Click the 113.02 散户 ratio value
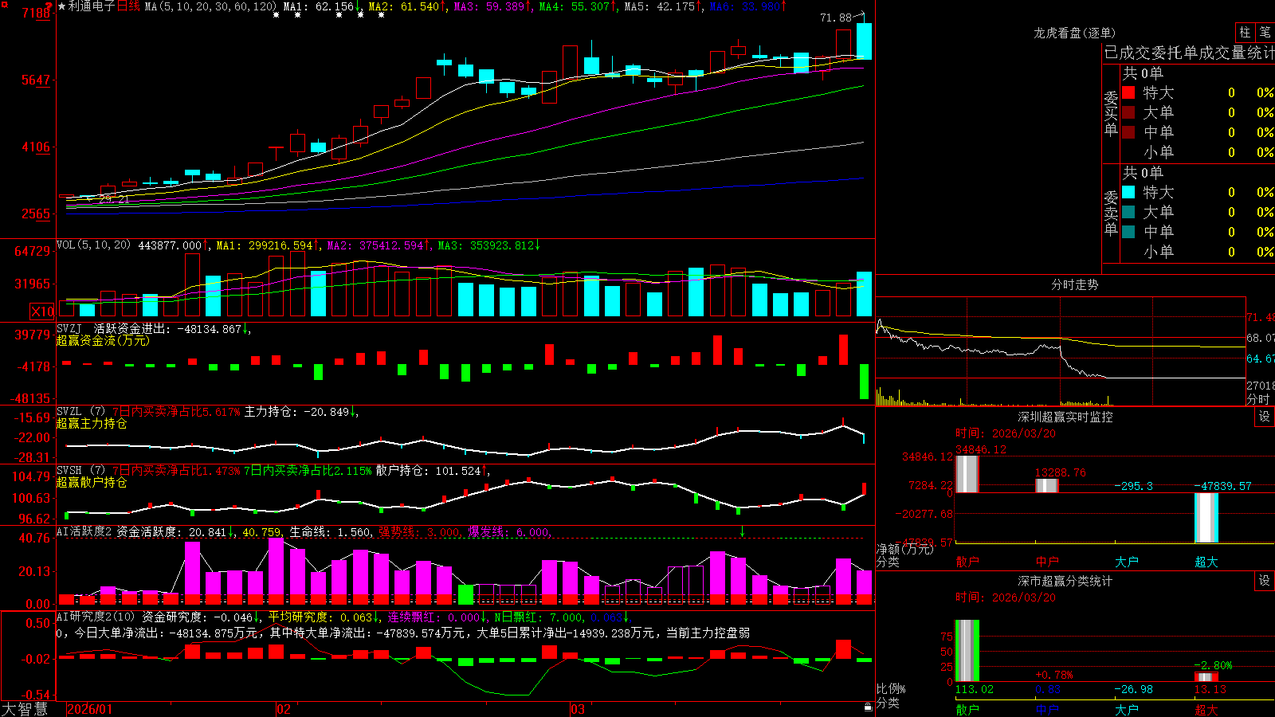Screen dimensions: 1275x717 tap(975, 689)
